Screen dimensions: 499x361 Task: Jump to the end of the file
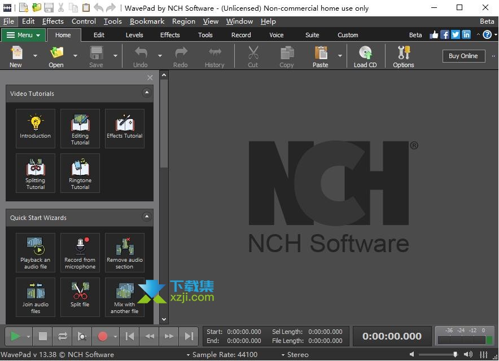189,336
